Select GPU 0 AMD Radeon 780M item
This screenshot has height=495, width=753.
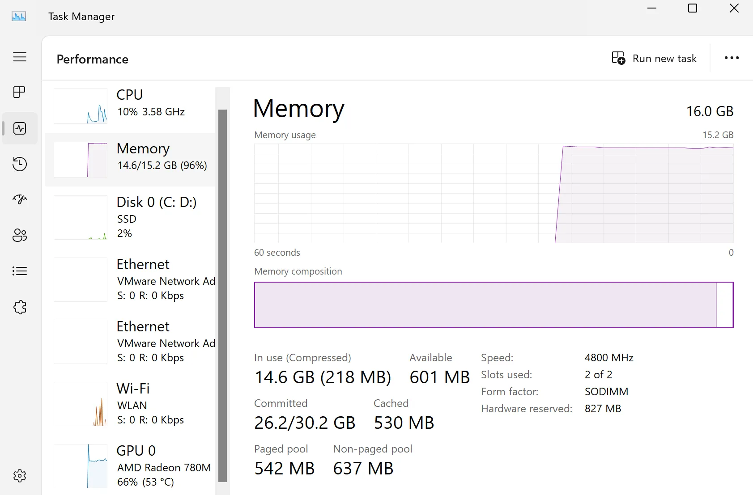(x=130, y=466)
